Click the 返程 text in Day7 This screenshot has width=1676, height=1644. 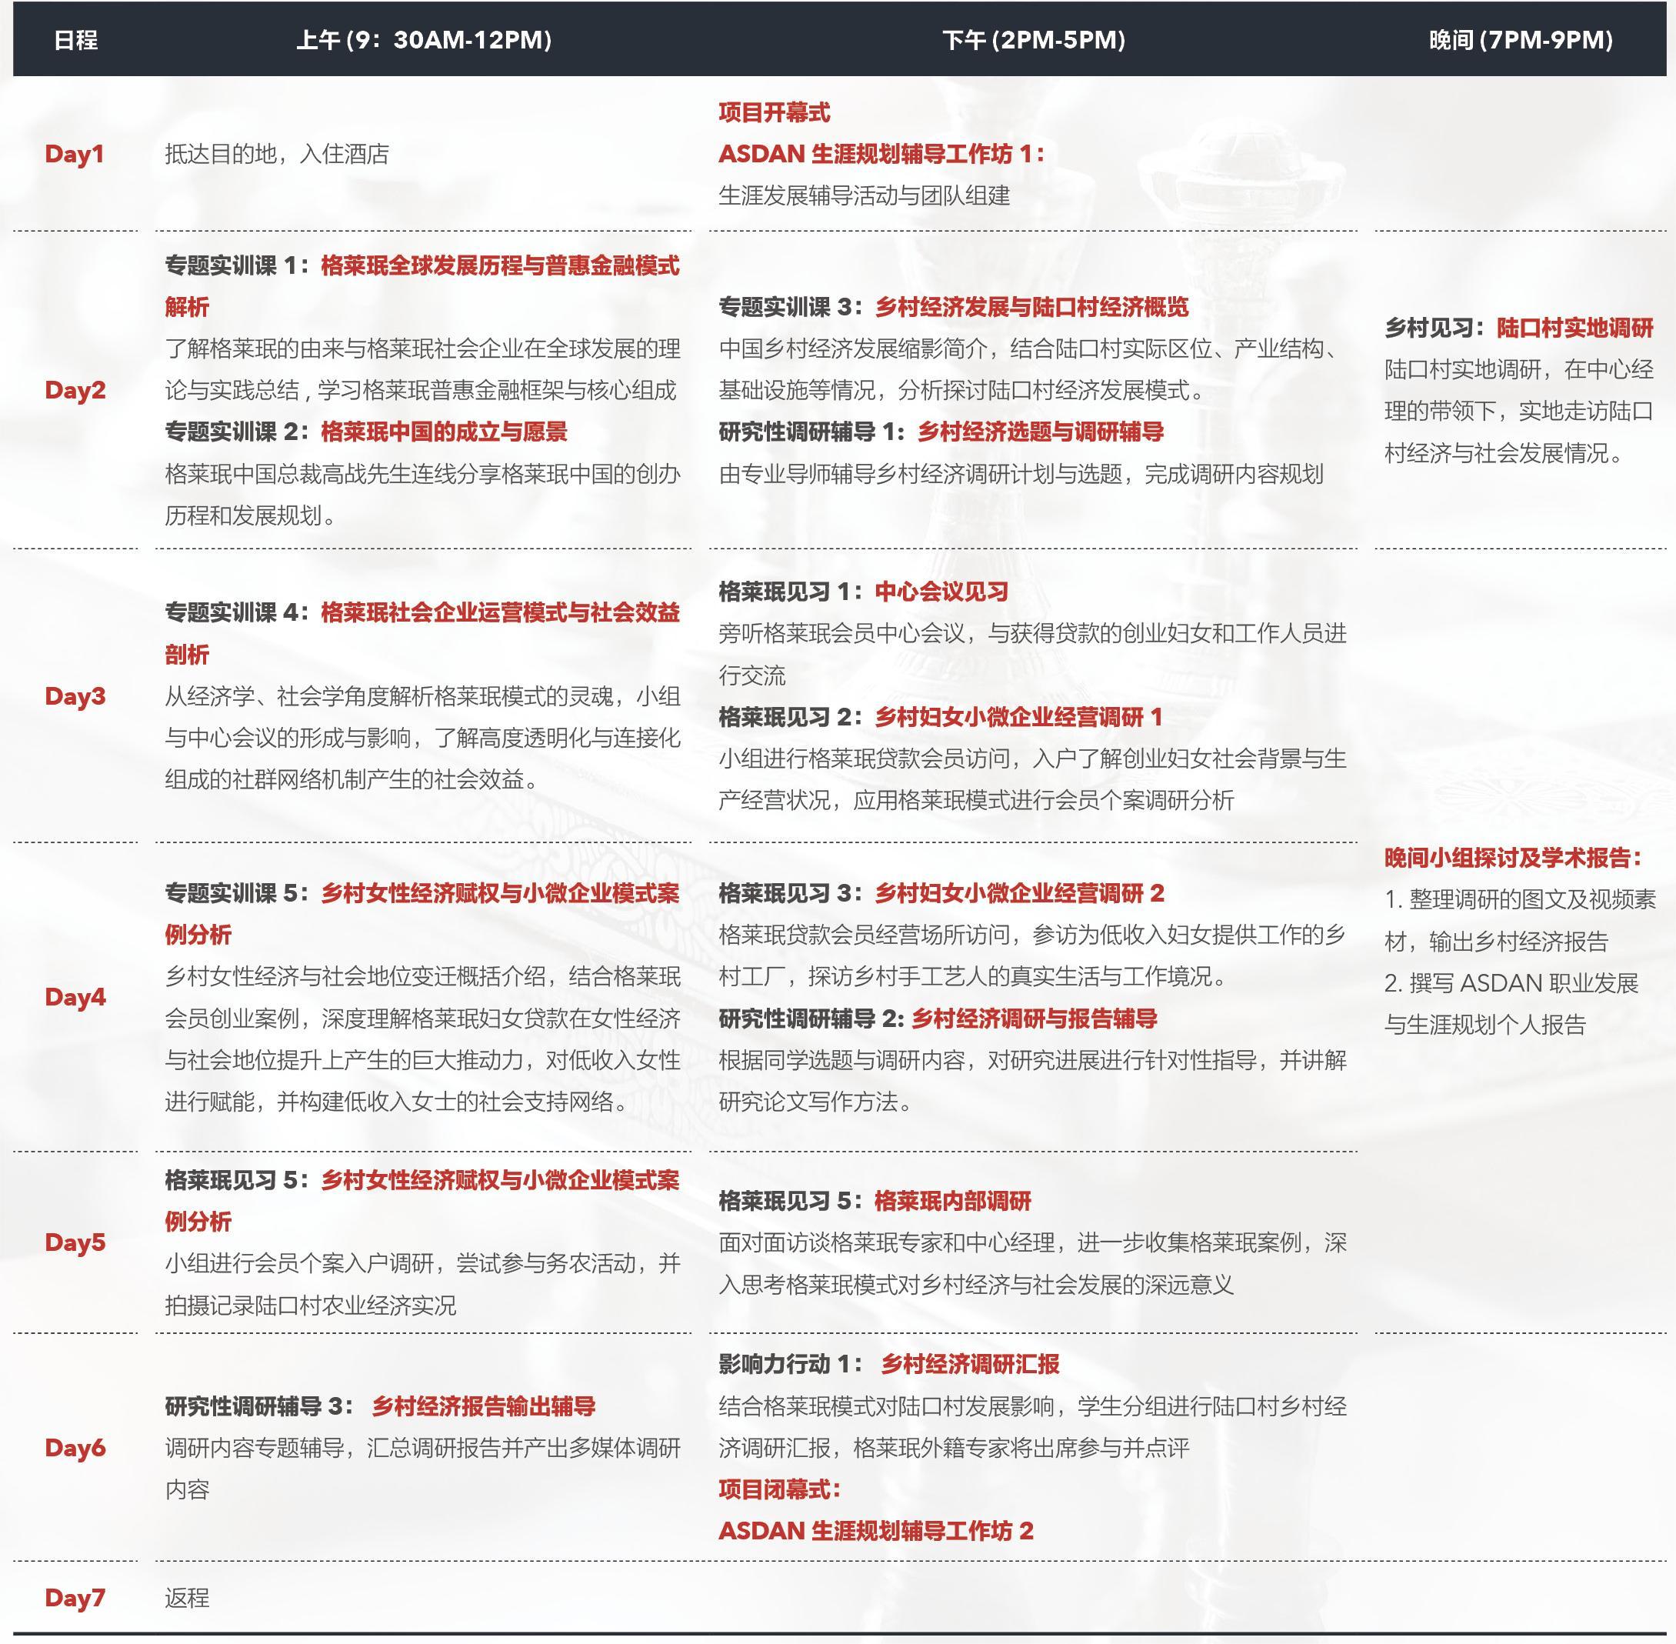point(188,1599)
